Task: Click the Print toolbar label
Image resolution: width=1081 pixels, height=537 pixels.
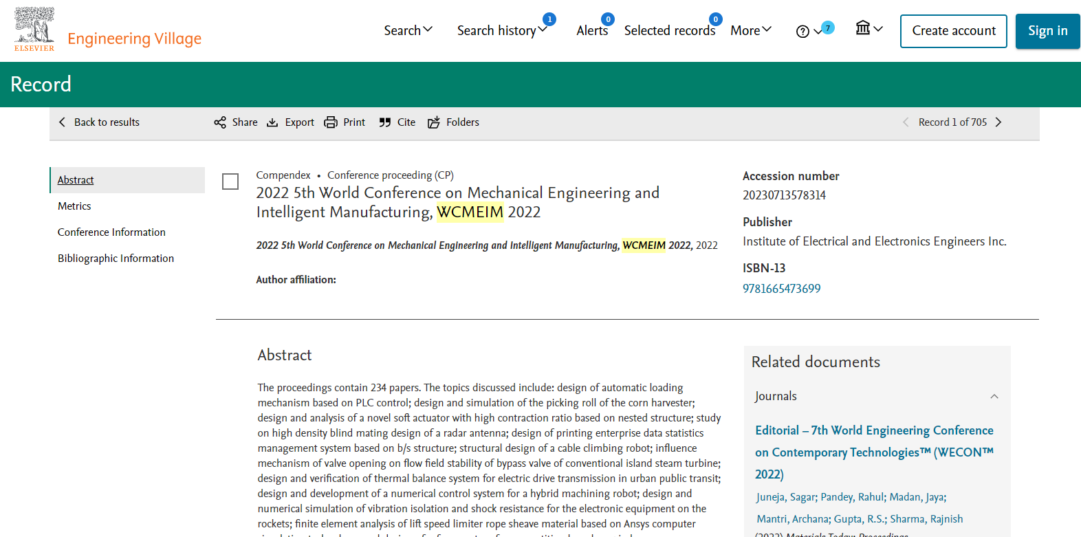Action: click(x=354, y=122)
